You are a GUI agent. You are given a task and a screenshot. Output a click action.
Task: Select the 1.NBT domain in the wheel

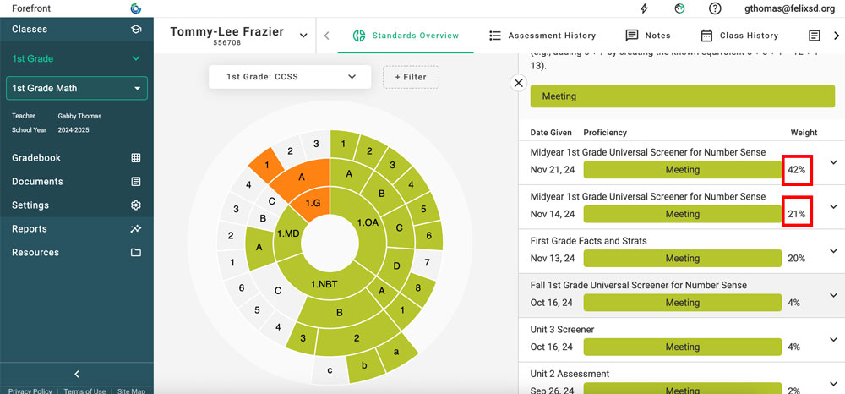tap(323, 284)
